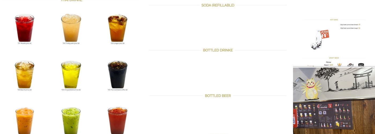Jump to the SODA (REFILLABLE) heading

pyautogui.click(x=218, y=5)
